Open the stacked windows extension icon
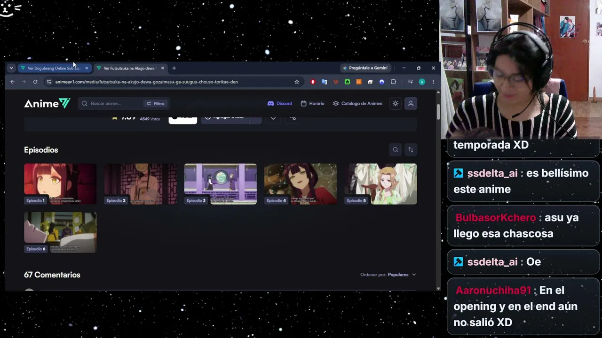Image resolution: width=602 pixels, height=338 pixels. tap(370, 82)
